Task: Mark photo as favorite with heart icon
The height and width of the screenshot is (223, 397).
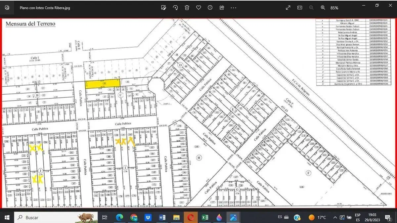Action: click(198, 8)
